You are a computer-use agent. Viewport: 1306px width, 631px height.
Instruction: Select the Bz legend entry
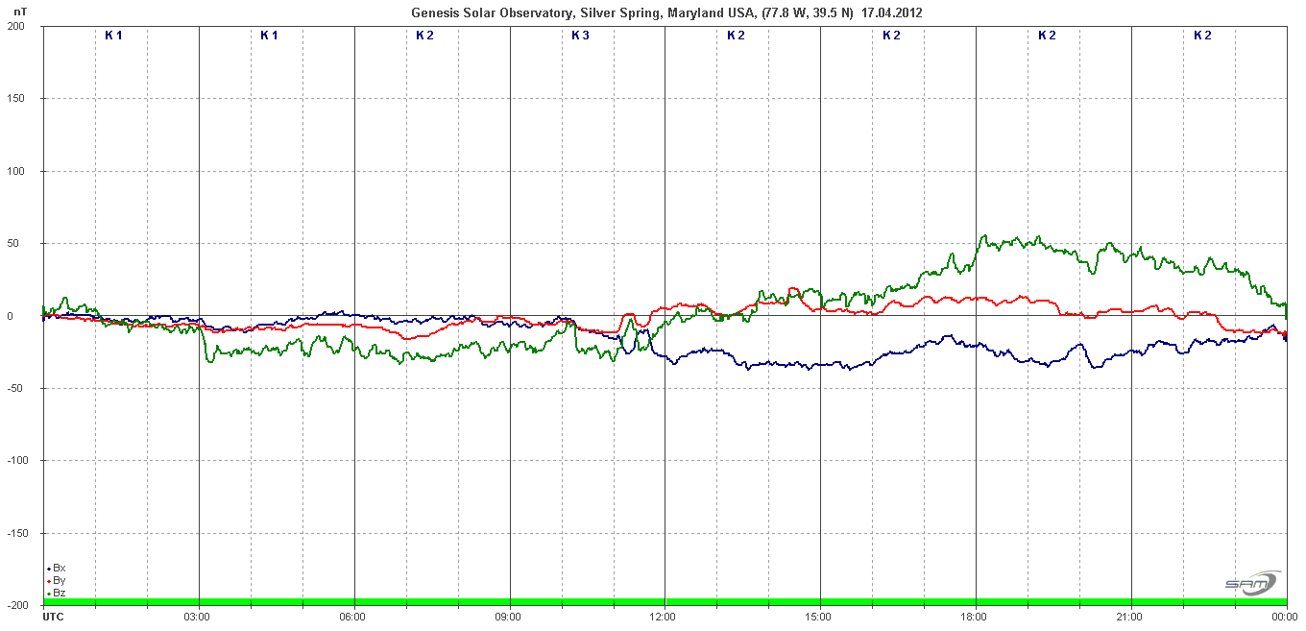56,594
